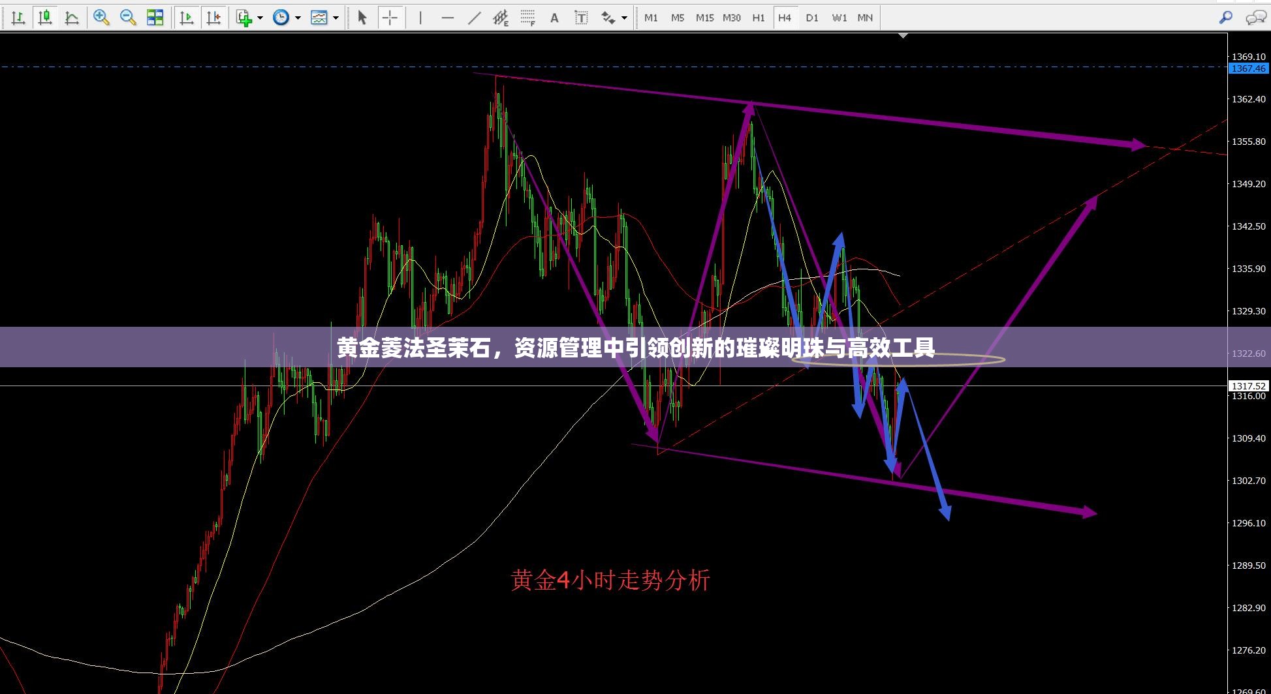
Task: Open the search magnifier in toolbar
Action: 1225,18
